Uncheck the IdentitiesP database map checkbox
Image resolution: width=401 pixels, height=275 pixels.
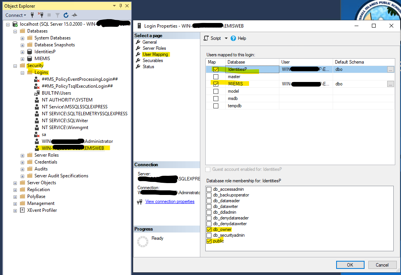tap(216, 69)
